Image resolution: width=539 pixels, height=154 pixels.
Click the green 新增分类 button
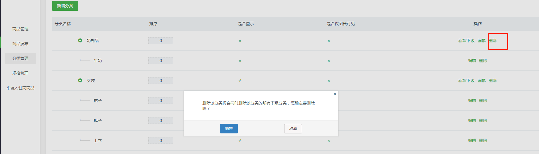65,6
